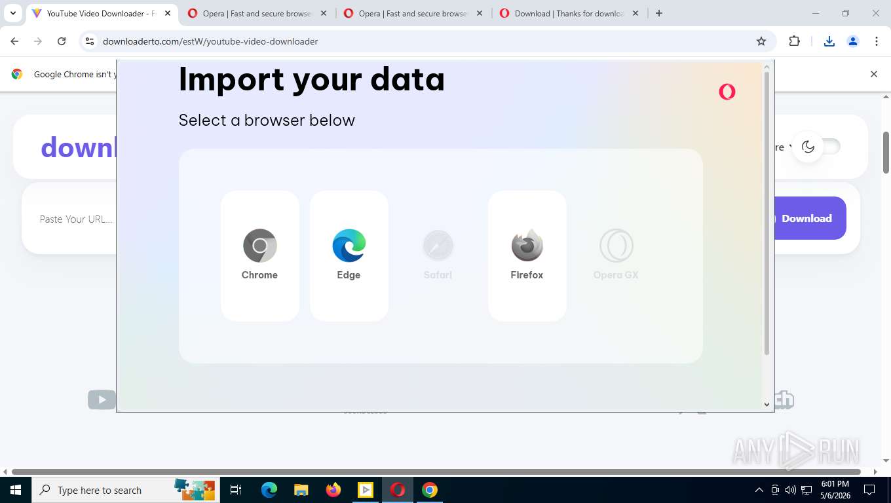The height and width of the screenshot is (503, 891).
Task: Switch to the YouTube Video Downloader tab
Action: click(x=102, y=13)
